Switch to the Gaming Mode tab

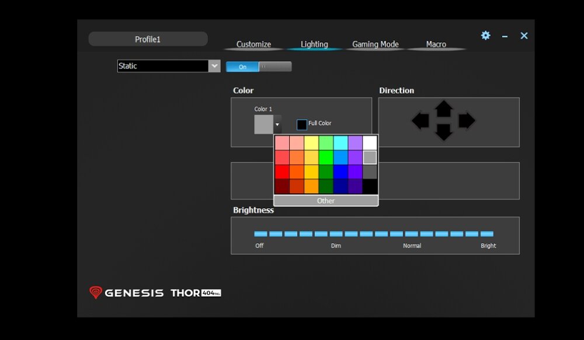[376, 44]
